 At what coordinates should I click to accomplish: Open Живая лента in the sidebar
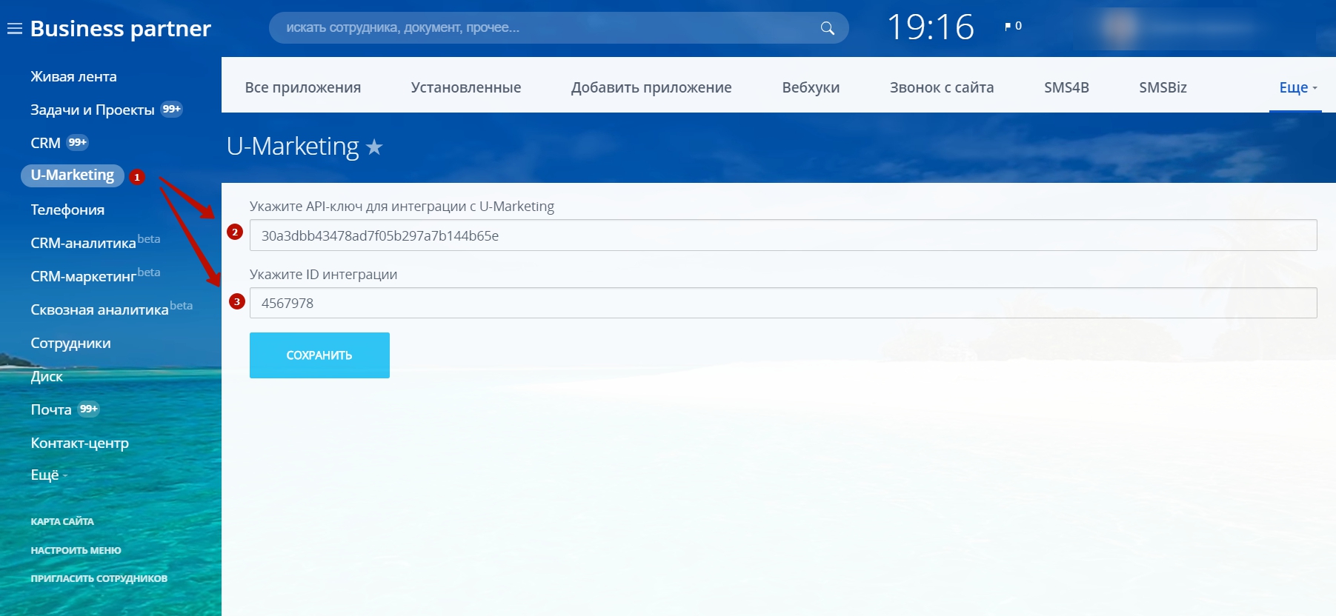pyautogui.click(x=73, y=76)
